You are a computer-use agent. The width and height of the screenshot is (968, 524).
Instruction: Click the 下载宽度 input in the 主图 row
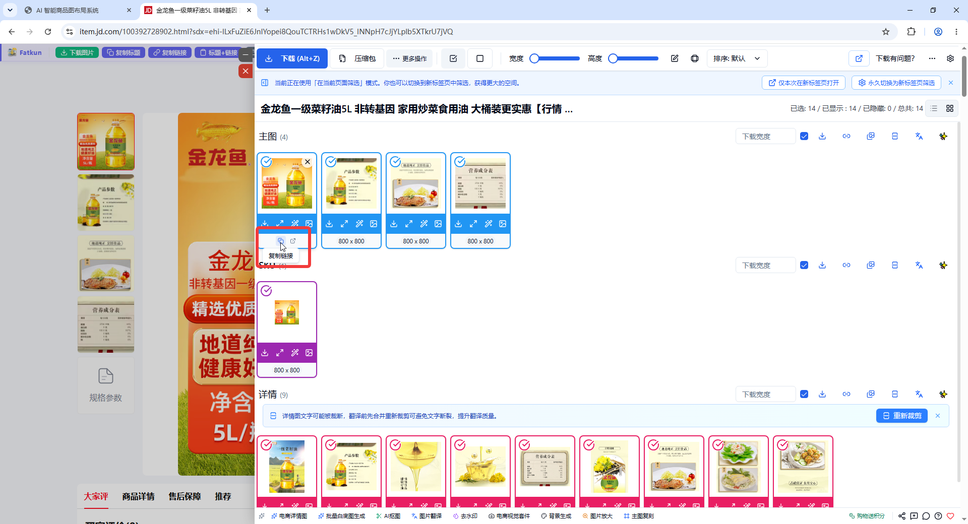765,137
